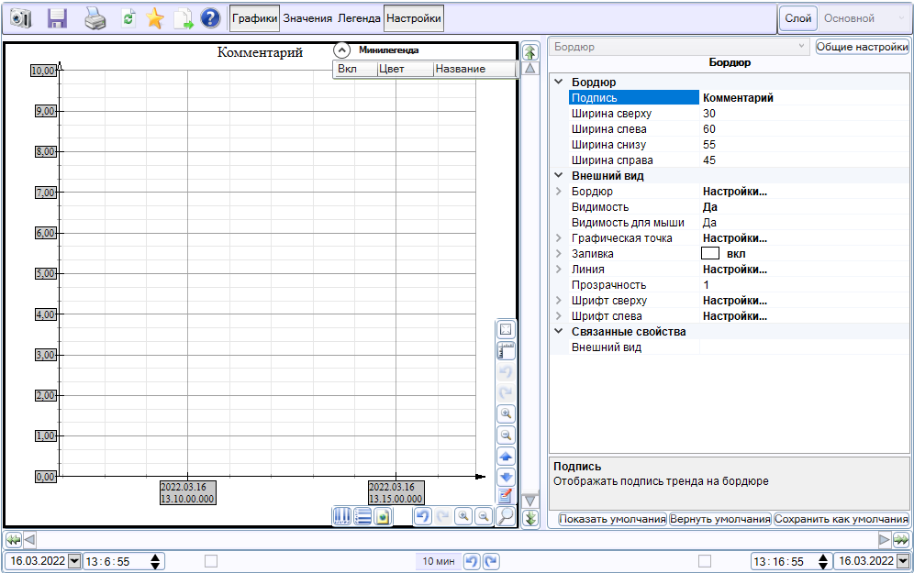Click the start time 13:6:55 stepper arrows
The width and height of the screenshot is (914, 573).
(155, 561)
